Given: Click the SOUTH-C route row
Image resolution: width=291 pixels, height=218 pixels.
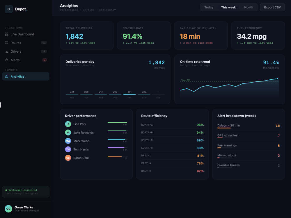Looking at the screenshot, I should pyautogui.click(x=172, y=148).
